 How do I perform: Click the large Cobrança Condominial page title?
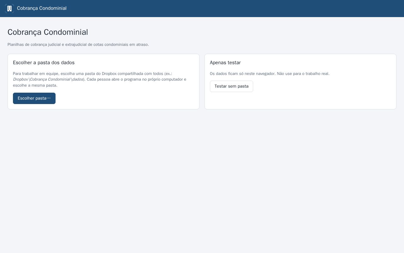tap(48, 32)
